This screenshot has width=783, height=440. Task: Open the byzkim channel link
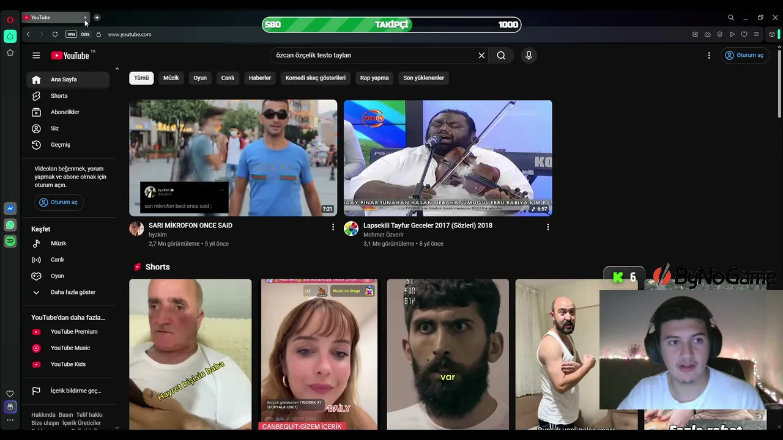[x=158, y=235]
